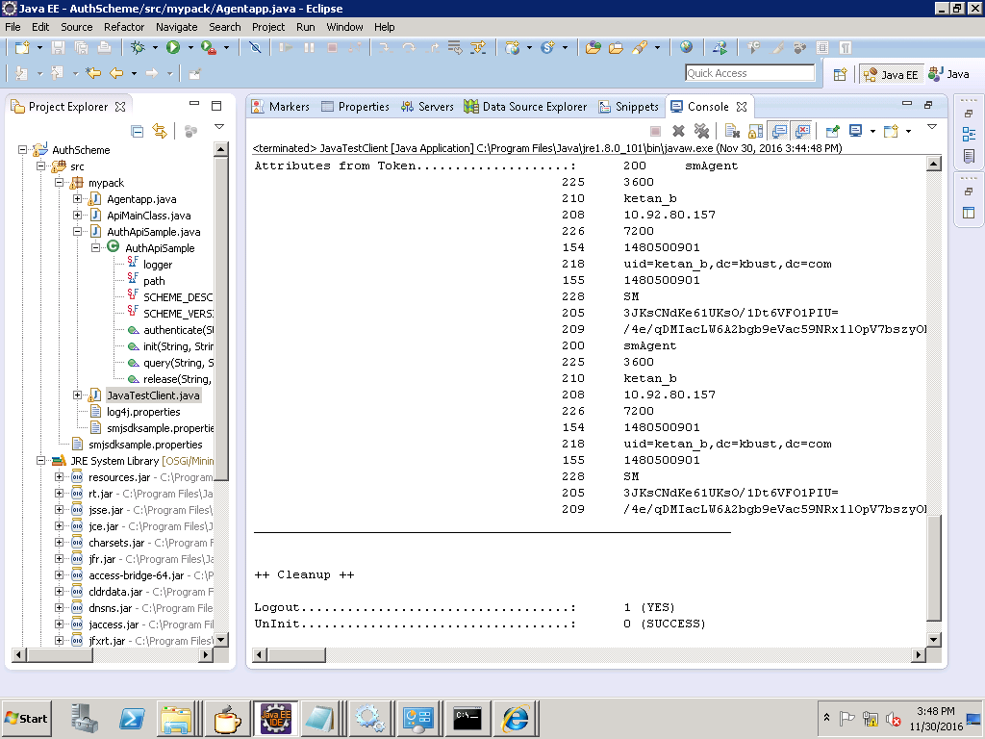Click the Run button in toolbar
Screen dimensions: 985x739
[173, 47]
